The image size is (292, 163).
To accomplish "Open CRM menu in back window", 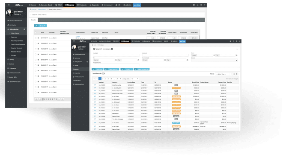I will tap(59, 5).
